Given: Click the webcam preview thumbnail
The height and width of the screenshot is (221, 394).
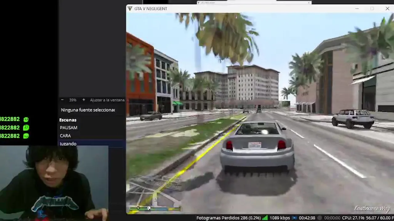Looking at the screenshot, I should pyautogui.click(x=54, y=183).
